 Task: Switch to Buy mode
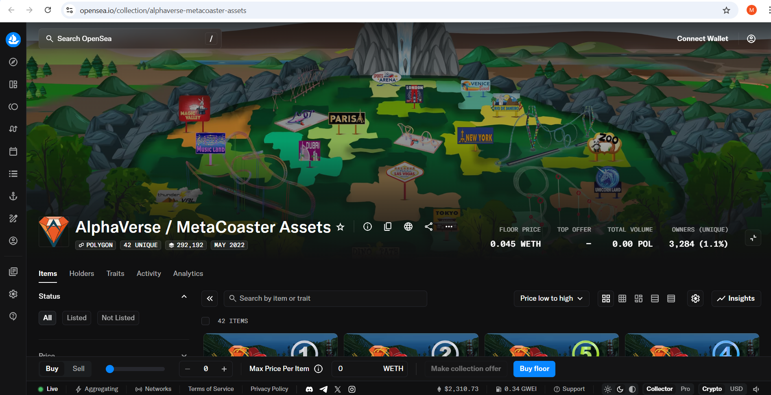tap(52, 369)
